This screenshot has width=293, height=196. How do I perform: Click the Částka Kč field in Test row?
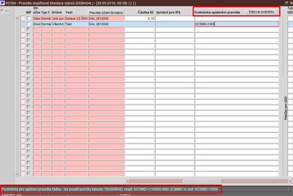(x=140, y=24)
